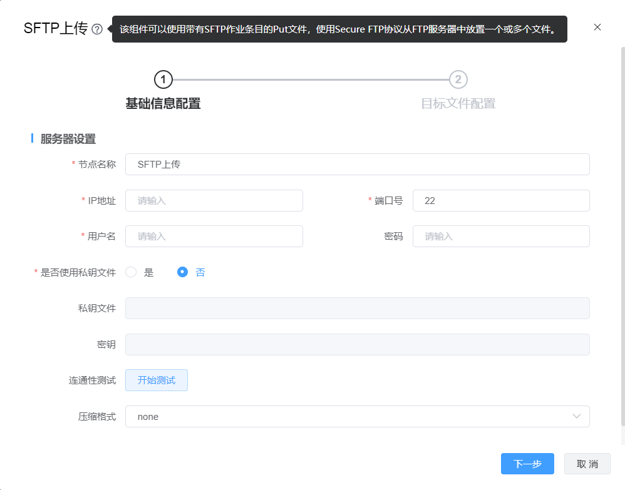Focus the 节点名称 input field
This screenshot has height=490, width=625.
point(357,165)
